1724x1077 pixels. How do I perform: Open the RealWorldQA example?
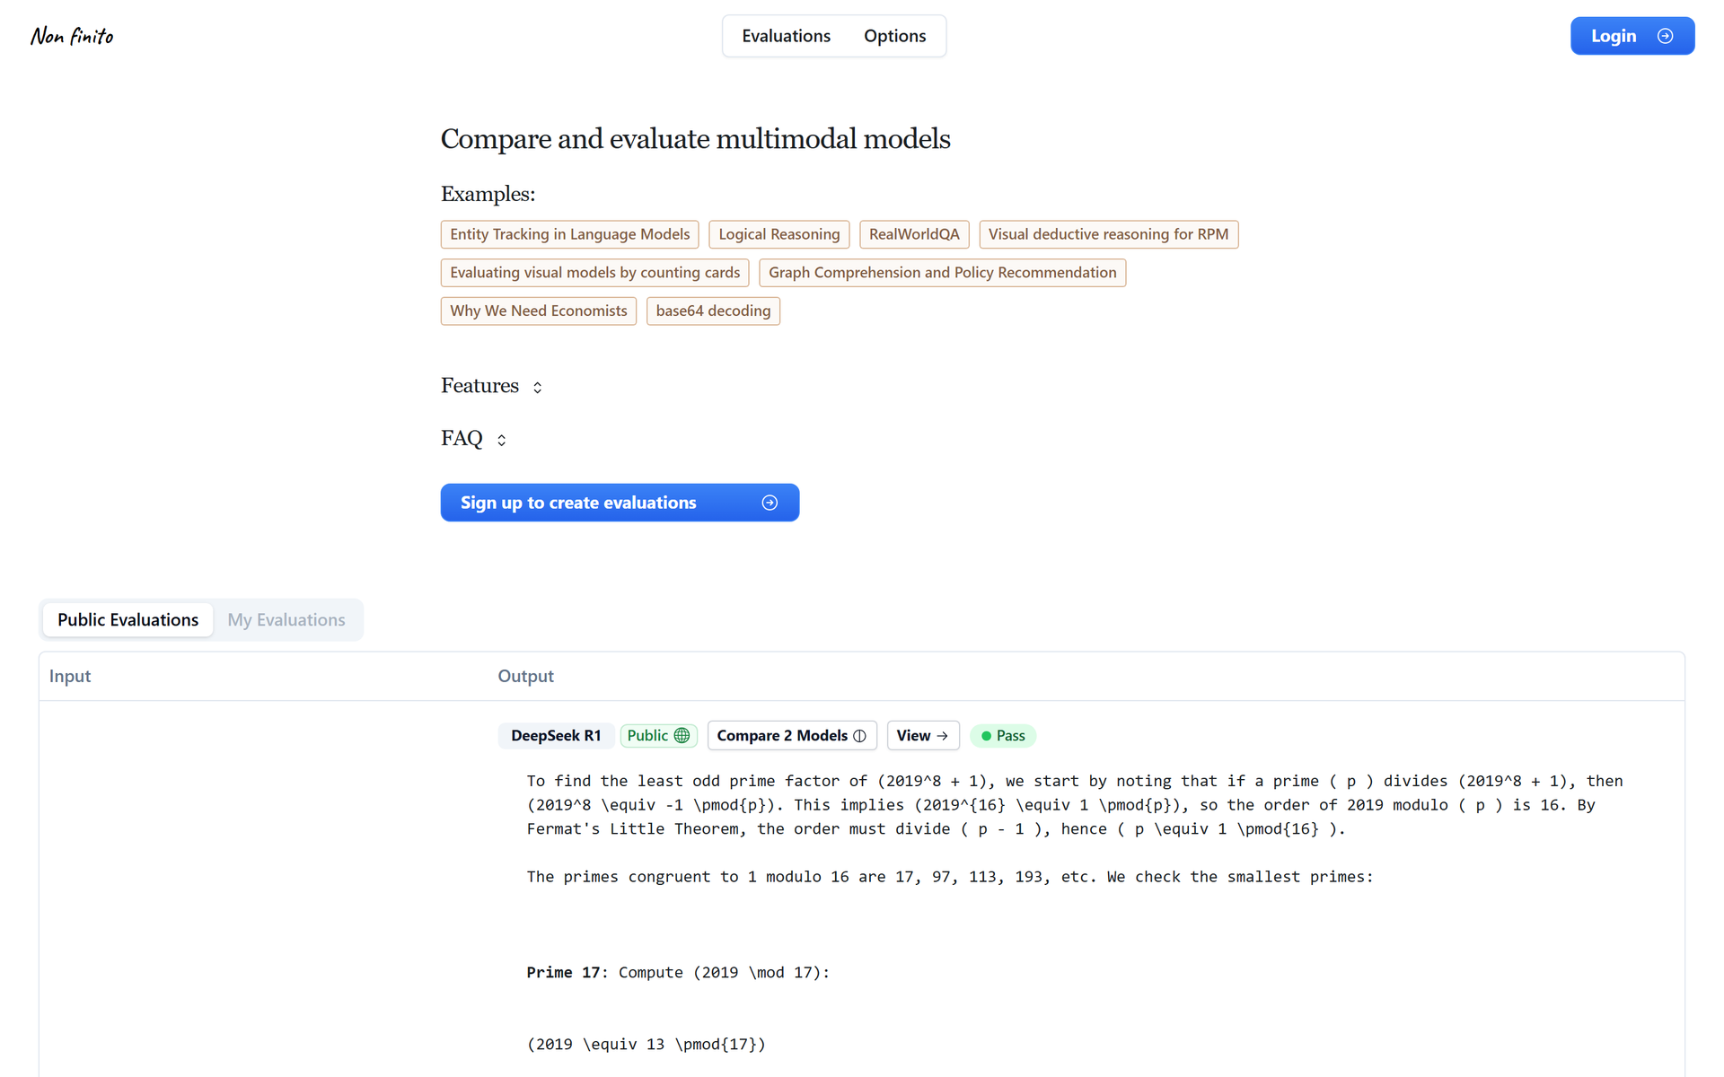pos(914,234)
